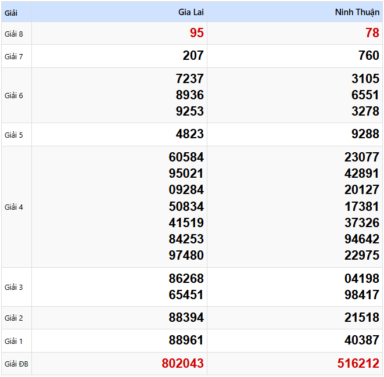Select Ninh Thuận Giải 8 number 78

point(372,33)
